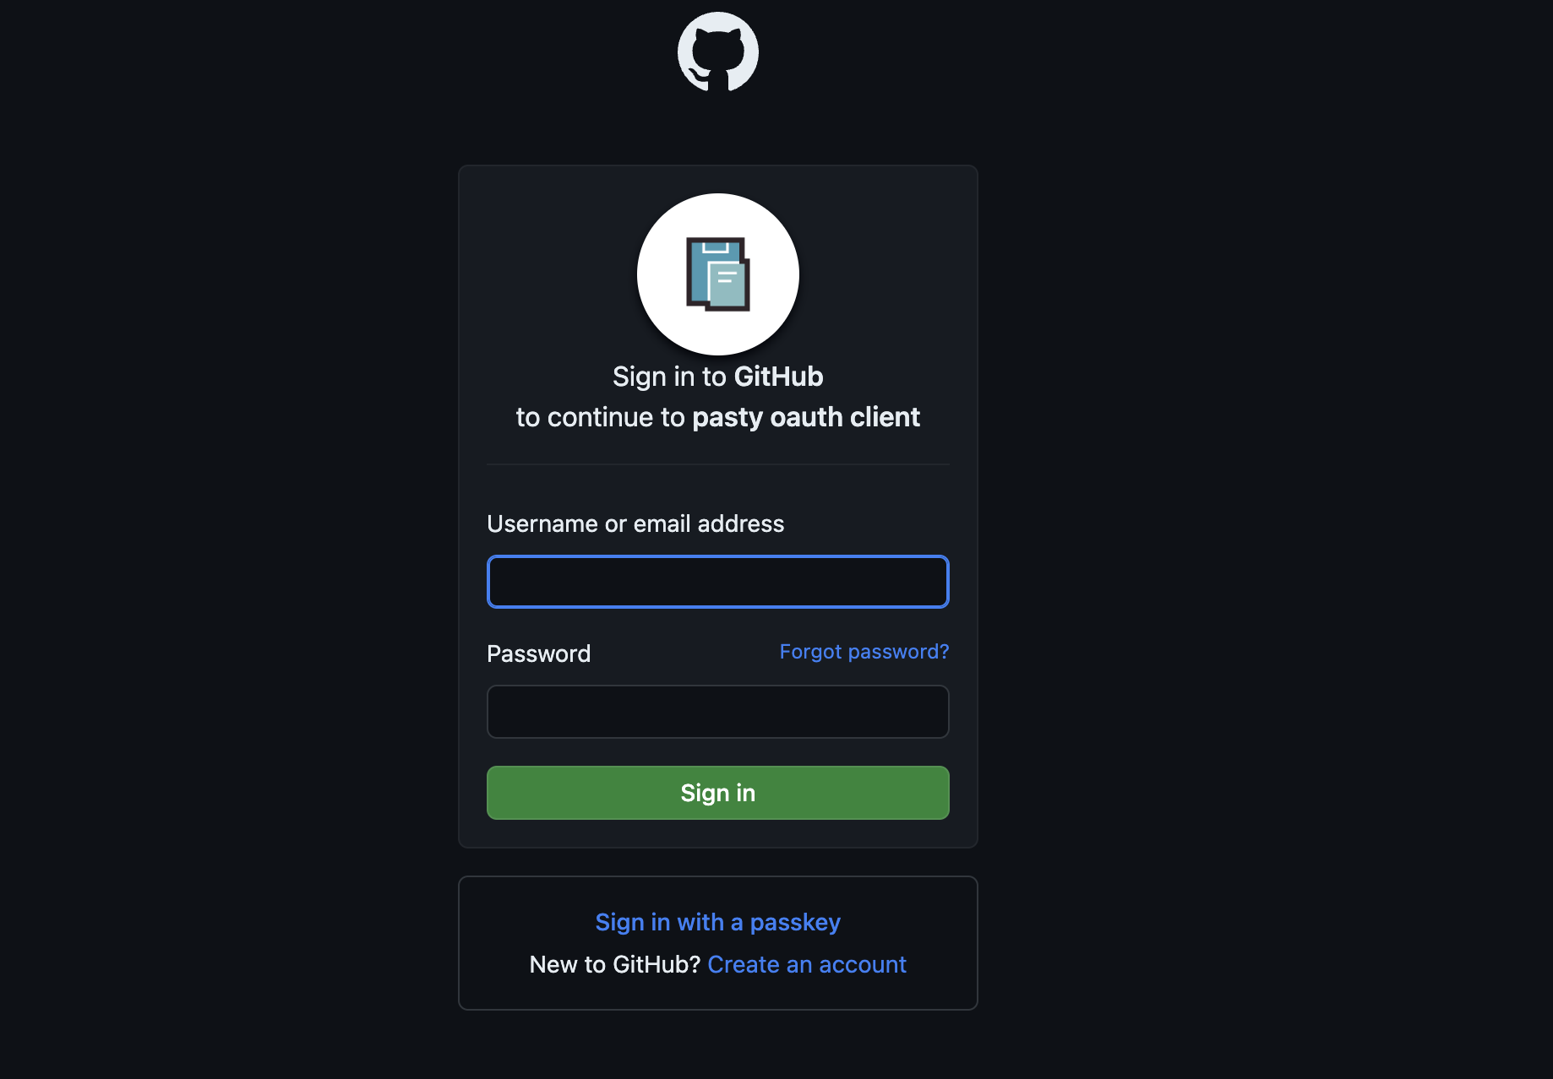The height and width of the screenshot is (1079, 1553).
Task: Click the circular application logo above the heading
Action: (x=717, y=274)
